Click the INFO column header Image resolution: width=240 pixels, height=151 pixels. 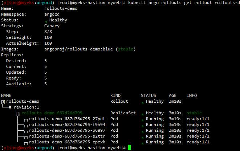tap(192, 95)
